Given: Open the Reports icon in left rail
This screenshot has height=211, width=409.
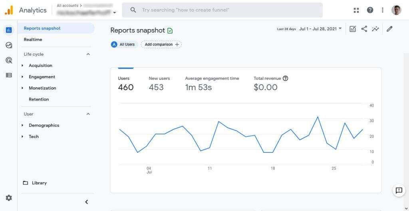Looking at the screenshot, I should tap(9, 30).
